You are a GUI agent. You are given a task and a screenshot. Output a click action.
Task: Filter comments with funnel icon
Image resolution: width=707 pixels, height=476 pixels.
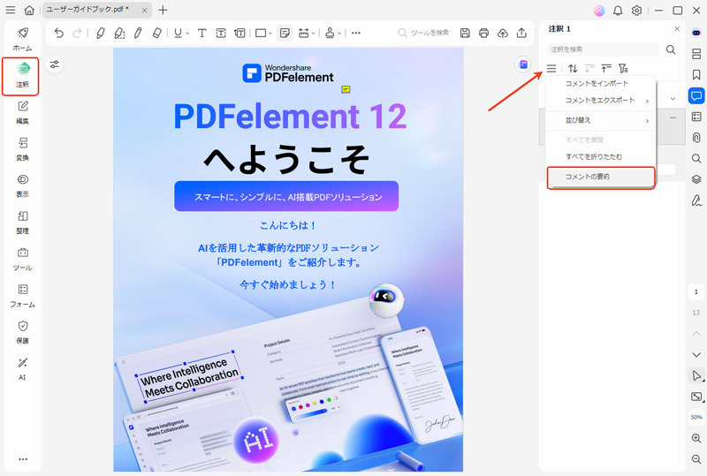623,68
